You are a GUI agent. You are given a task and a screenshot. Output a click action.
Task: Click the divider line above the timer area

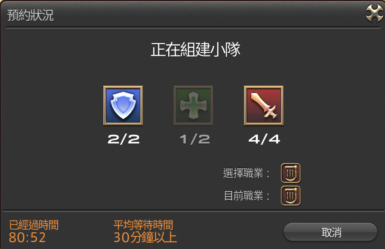(x=192, y=211)
